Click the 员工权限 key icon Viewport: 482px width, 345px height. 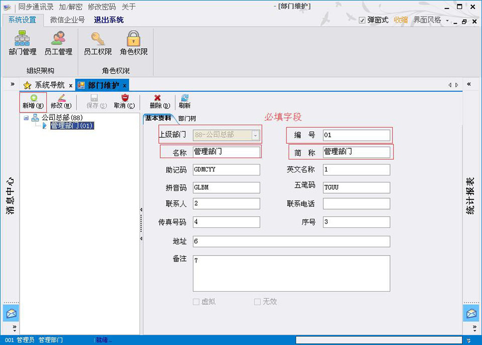click(x=98, y=43)
